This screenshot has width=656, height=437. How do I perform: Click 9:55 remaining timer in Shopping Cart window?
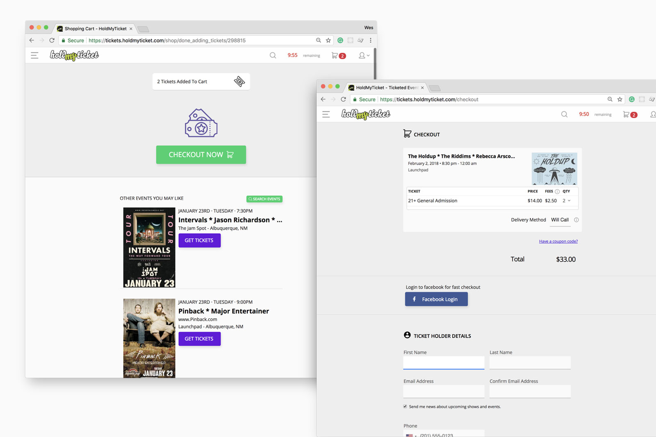coord(303,55)
